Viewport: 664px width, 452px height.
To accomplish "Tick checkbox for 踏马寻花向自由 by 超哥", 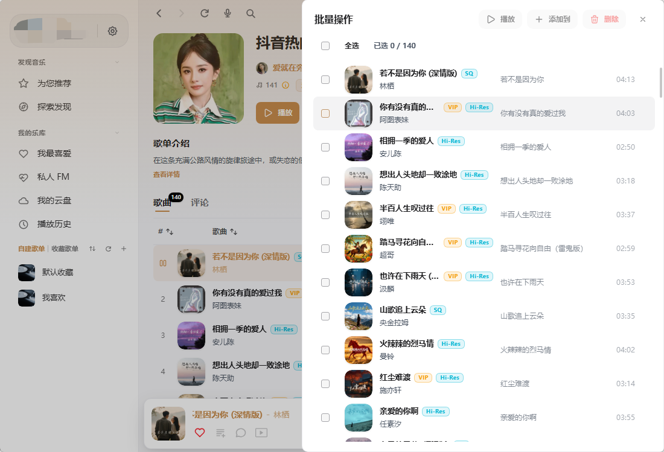I will point(325,249).
